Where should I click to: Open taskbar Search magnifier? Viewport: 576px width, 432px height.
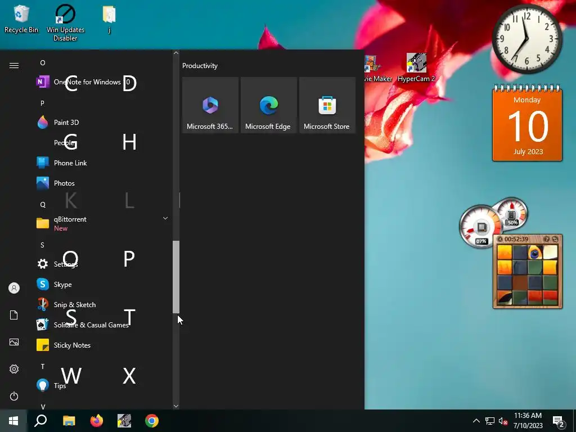(40, 421)
